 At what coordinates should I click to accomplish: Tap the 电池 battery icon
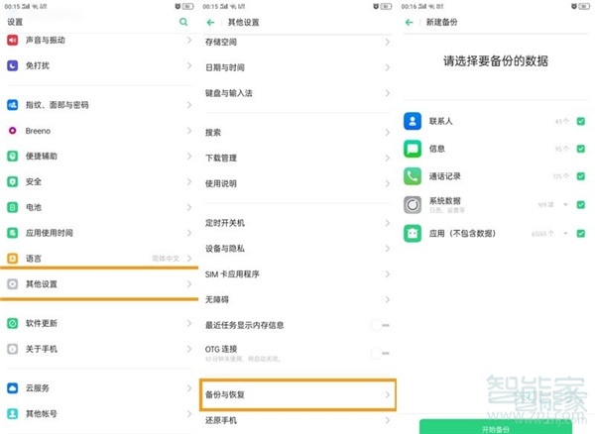13,207
